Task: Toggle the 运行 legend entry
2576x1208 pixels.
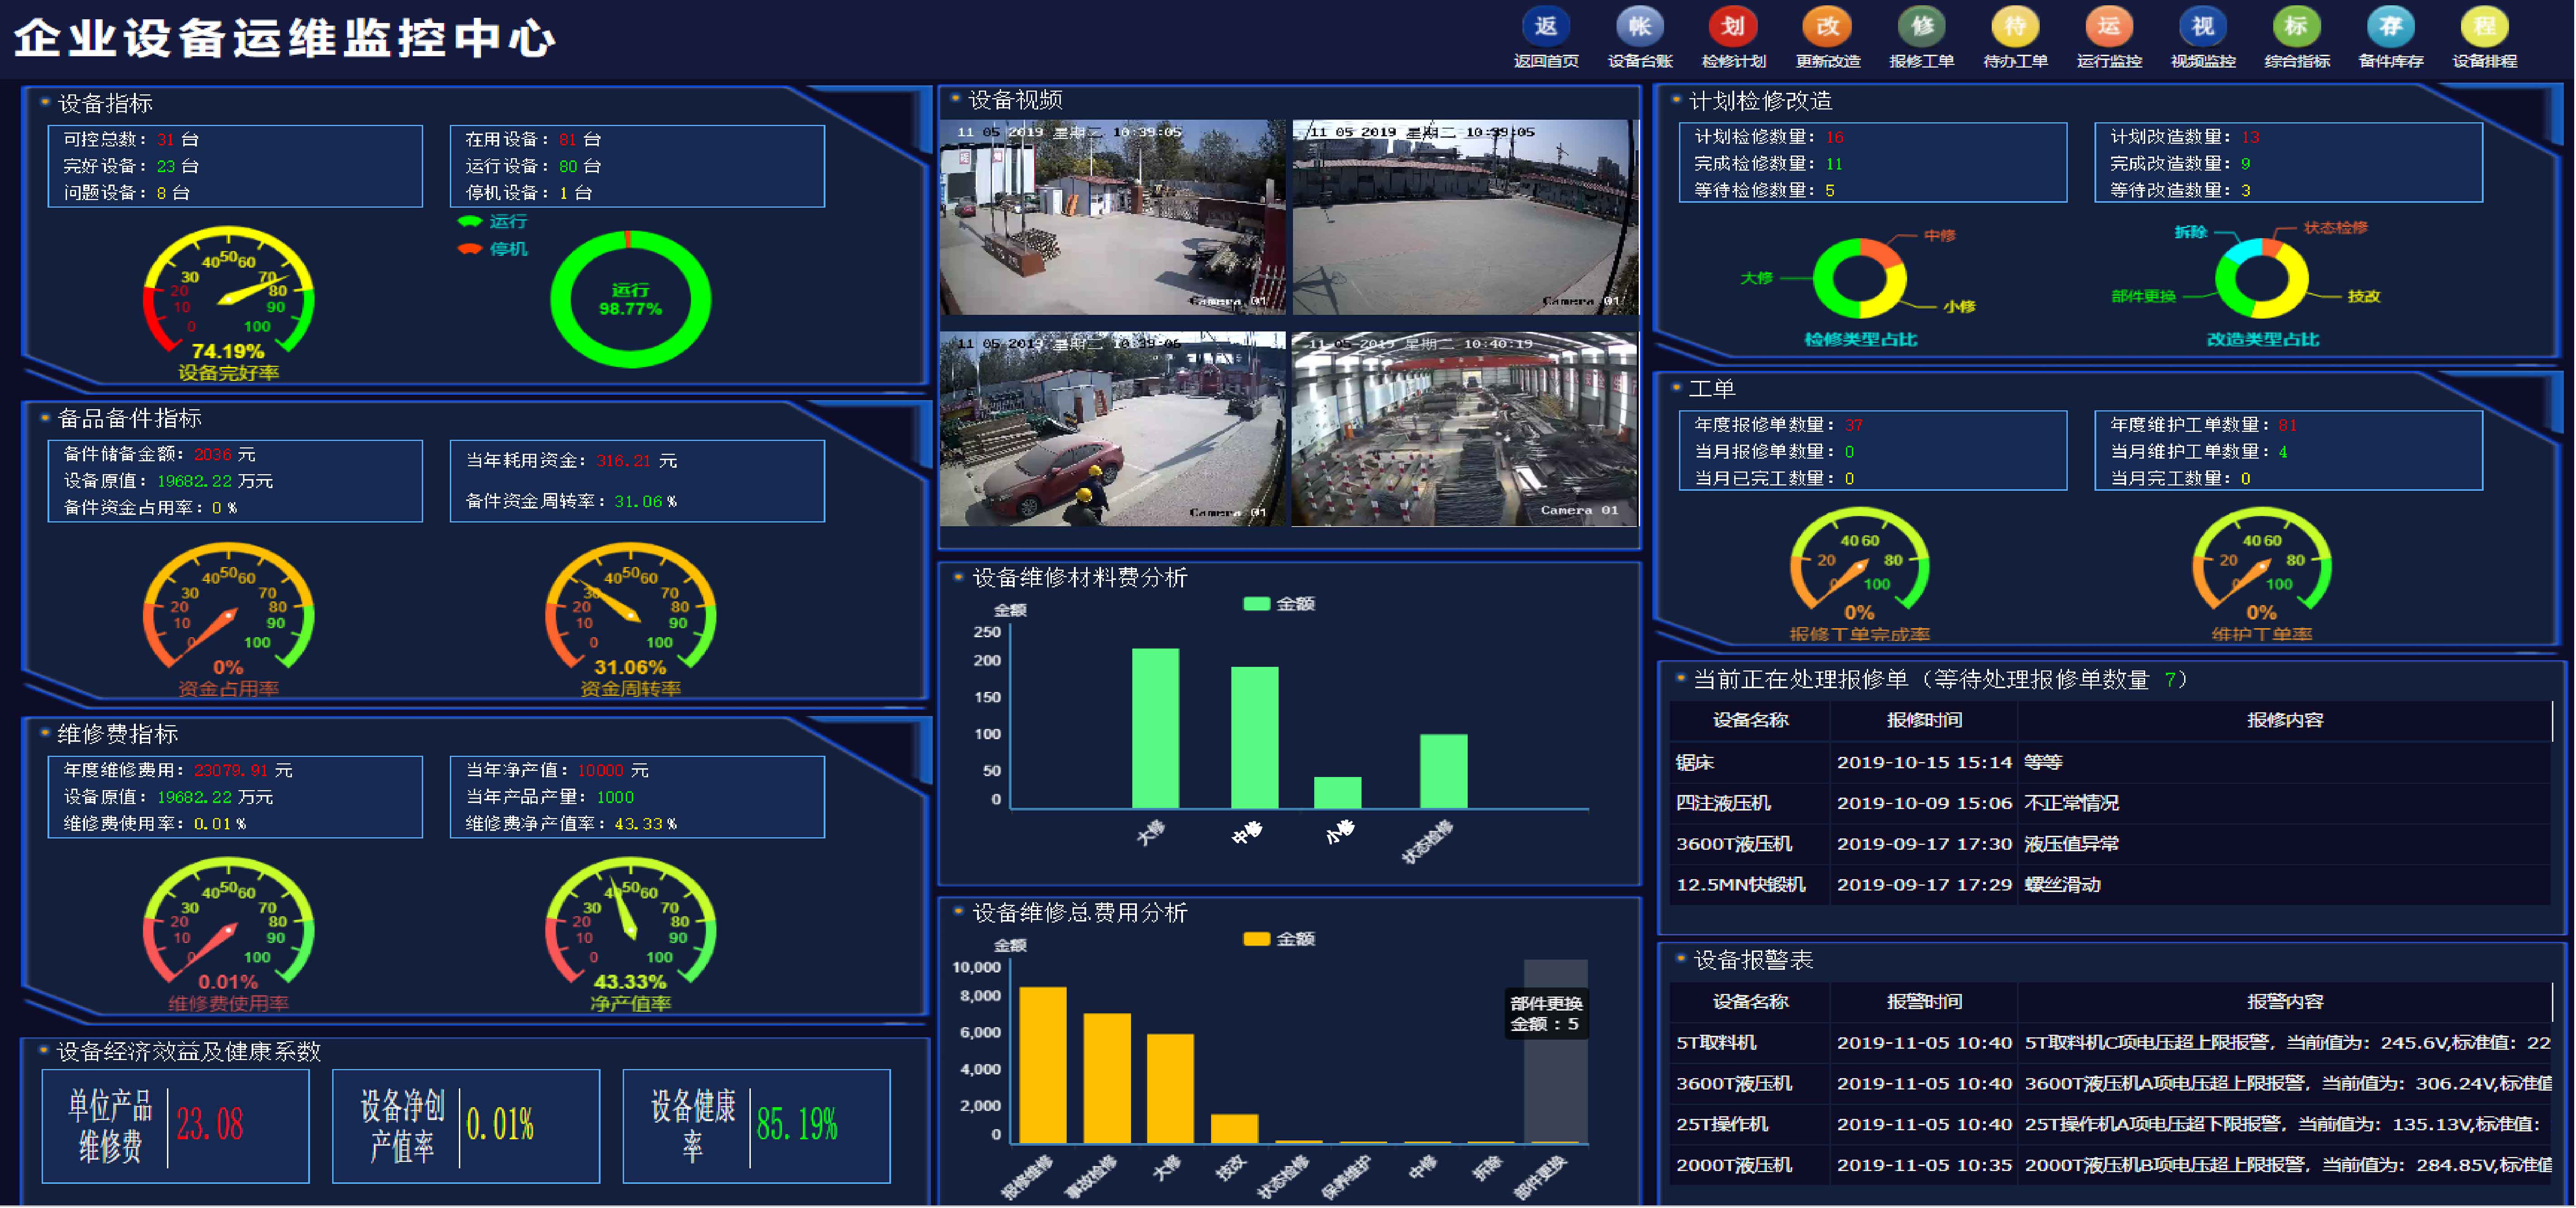Action: point(492,222)
